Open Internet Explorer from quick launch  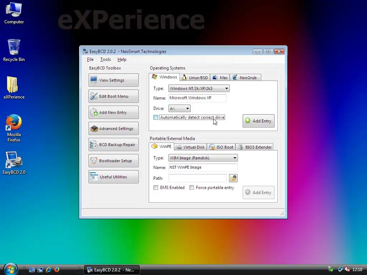(48, 270)
